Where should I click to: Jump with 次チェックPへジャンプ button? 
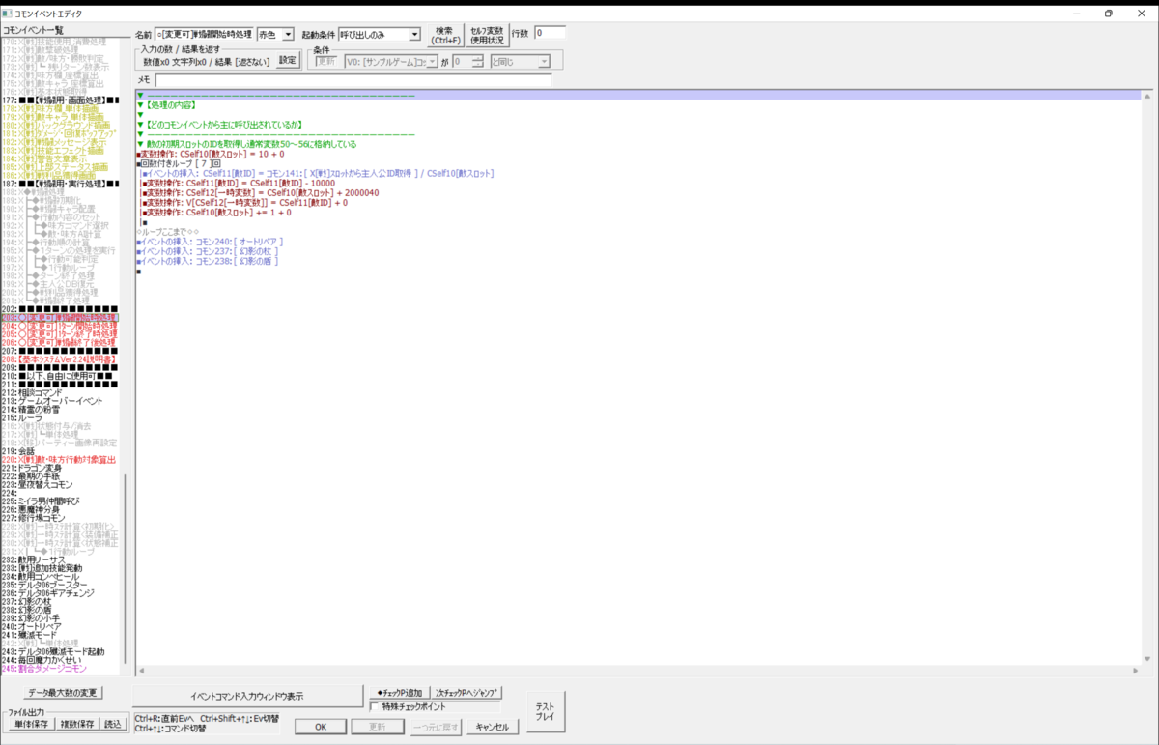(x=467, y=692)
